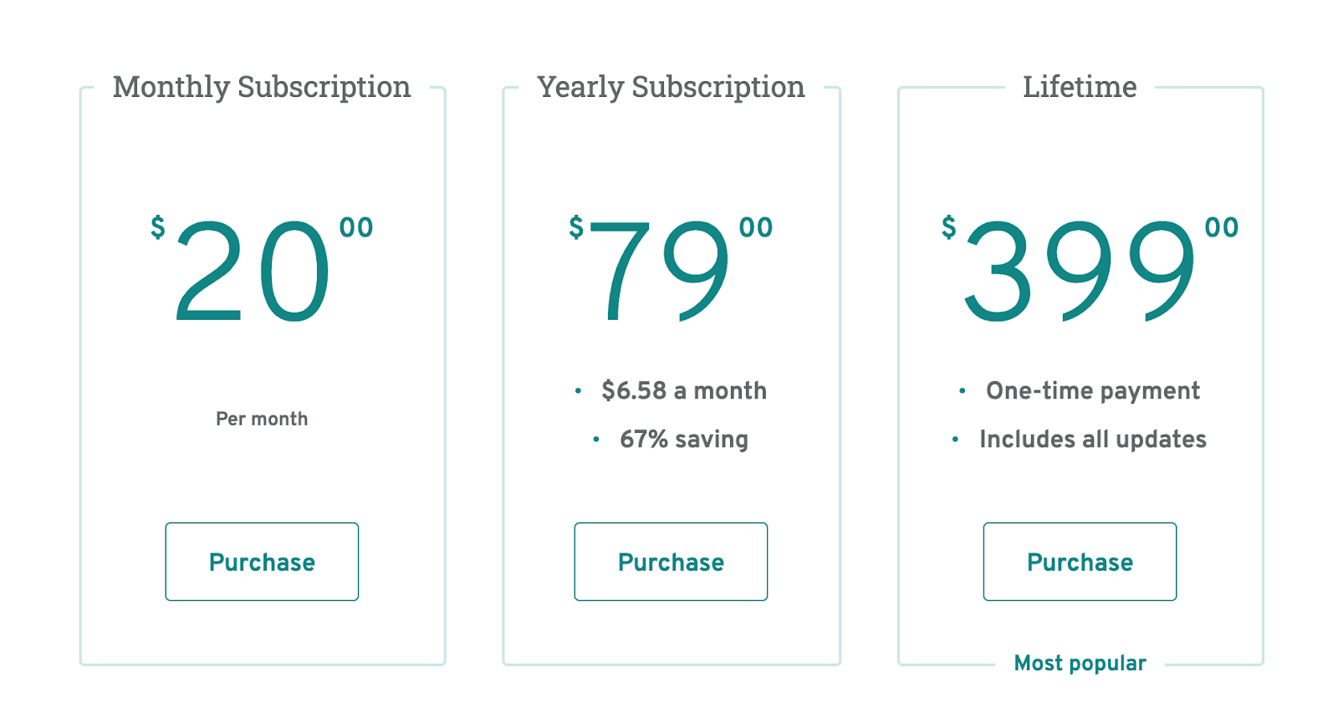Click the dollar sign beside 79

[576, 226]
